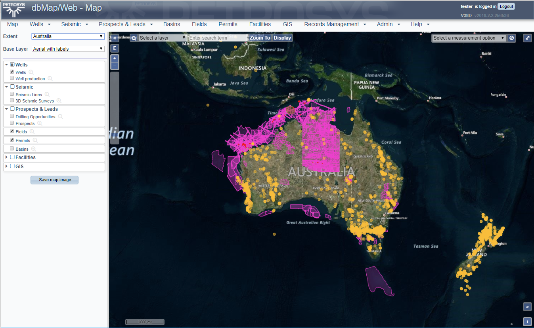Check the Seismic group checkbox

pos(12,87)
